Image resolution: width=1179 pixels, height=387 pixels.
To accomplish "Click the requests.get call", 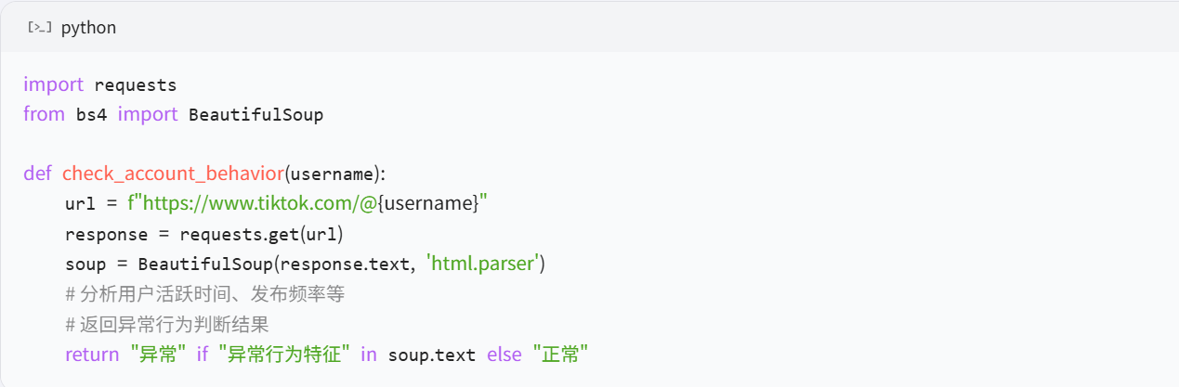I will click(242, 234).
